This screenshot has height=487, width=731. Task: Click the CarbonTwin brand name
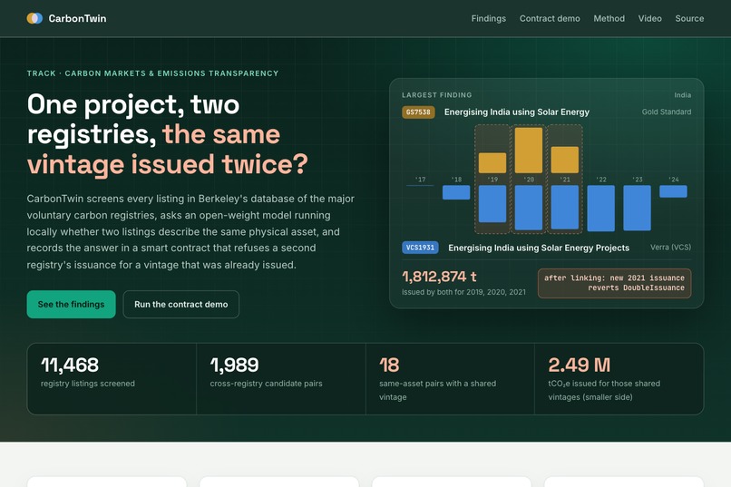tap(77, 19)
